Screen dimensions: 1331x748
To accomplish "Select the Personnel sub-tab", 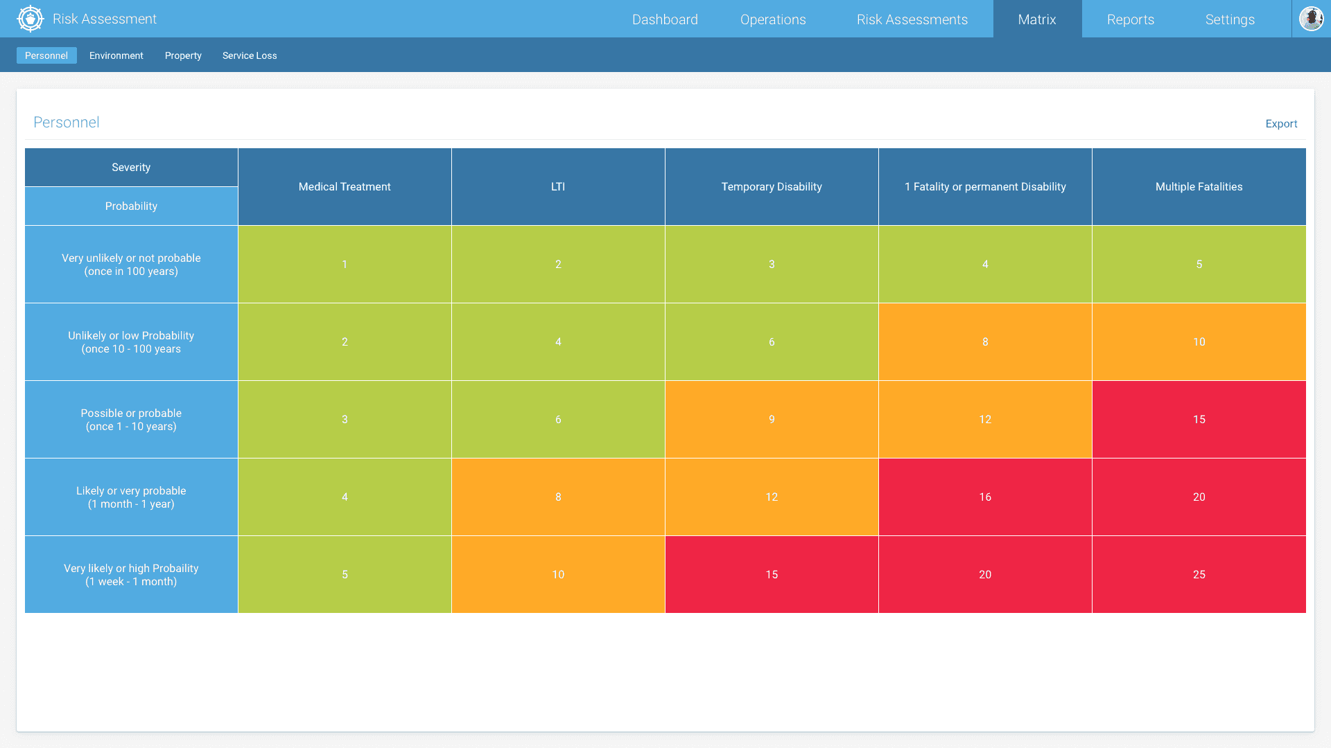I will [46, 55].
